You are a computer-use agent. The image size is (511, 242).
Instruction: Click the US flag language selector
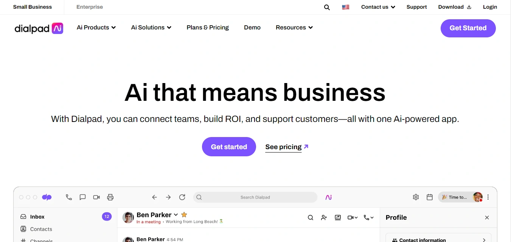[x=345, y=7]
